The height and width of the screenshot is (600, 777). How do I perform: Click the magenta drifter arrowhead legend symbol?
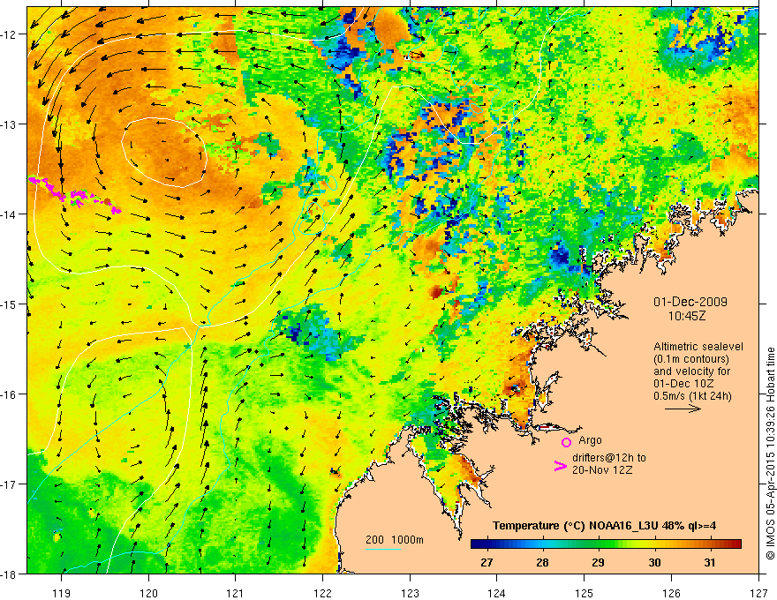coord(560,466)
